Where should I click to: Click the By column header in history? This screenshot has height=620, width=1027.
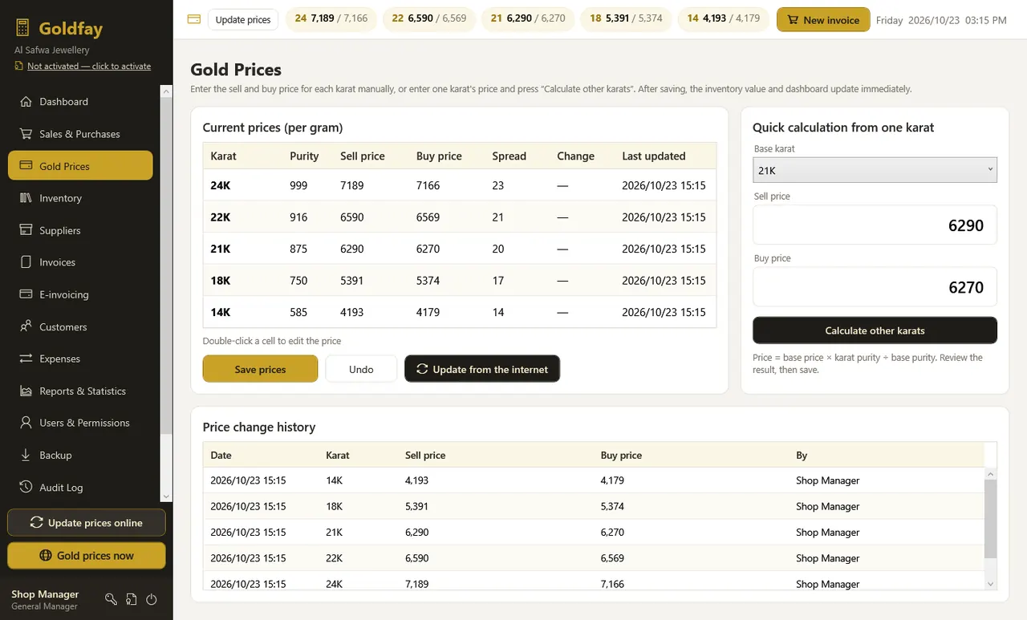[802, 455]
